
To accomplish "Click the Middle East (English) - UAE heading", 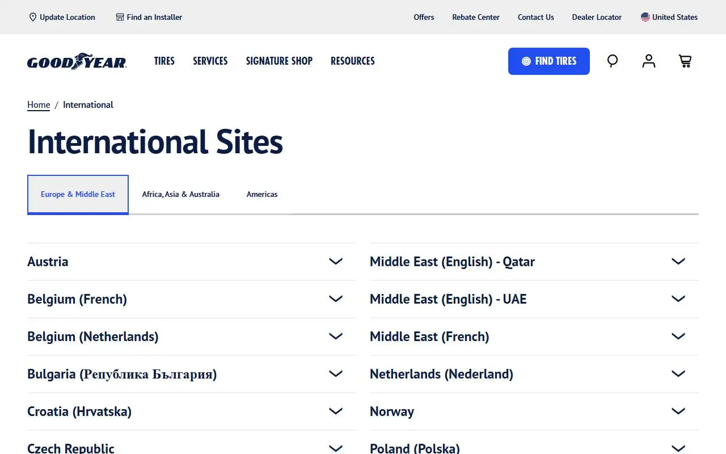I will pos(448,299).
